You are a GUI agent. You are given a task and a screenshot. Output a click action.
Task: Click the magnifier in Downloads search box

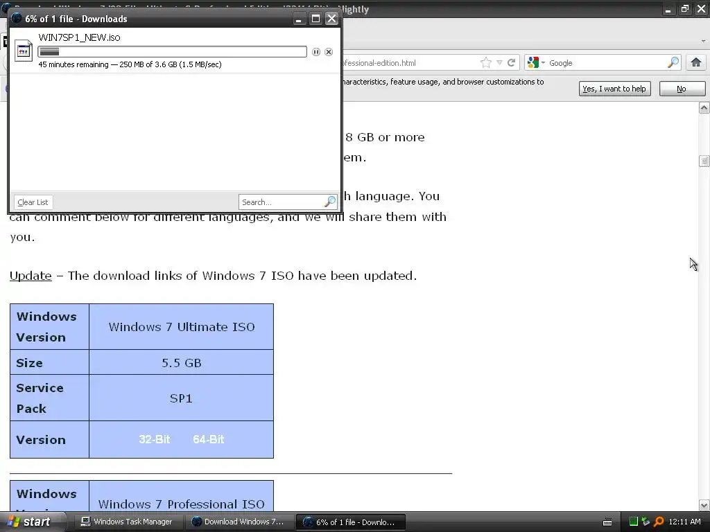point(330,202)
